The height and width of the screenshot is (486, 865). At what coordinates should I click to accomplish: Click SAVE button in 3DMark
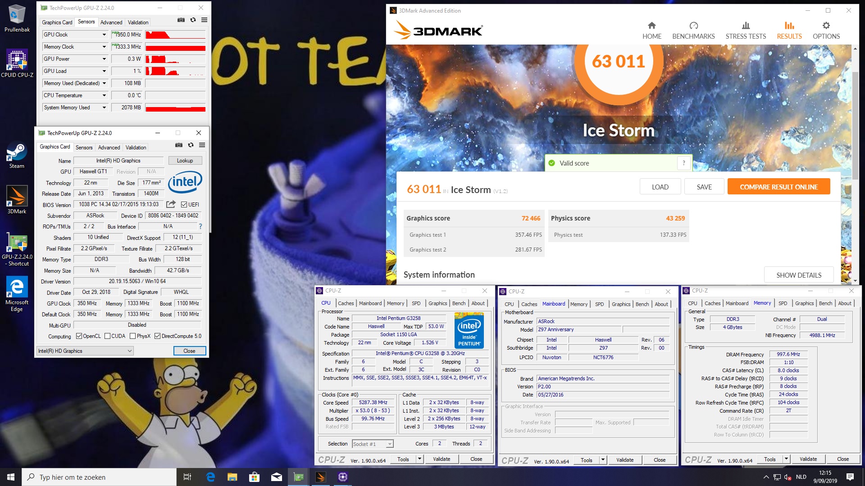pos(704,187)
